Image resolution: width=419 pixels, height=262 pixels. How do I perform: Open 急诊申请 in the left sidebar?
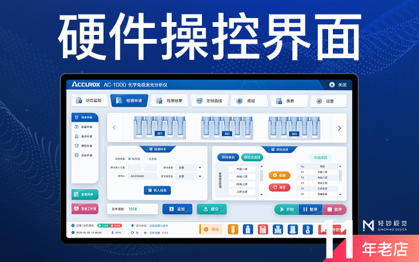click(85, 136)
